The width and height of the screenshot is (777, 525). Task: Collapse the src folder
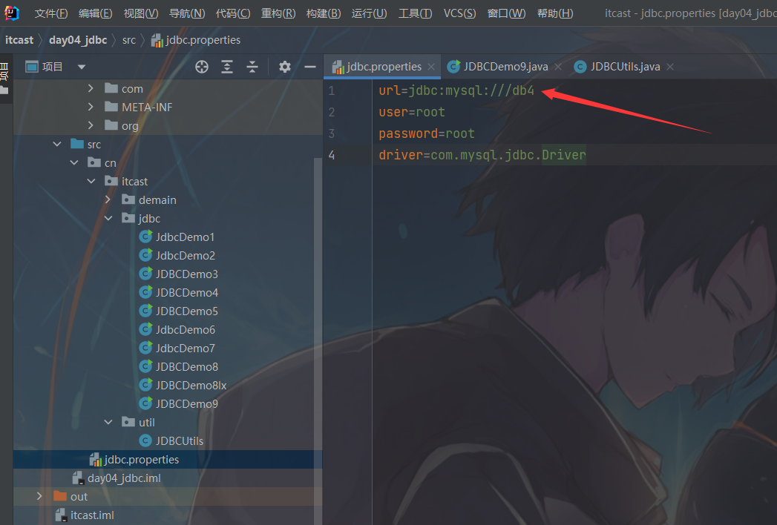click(x=57, y=144)
